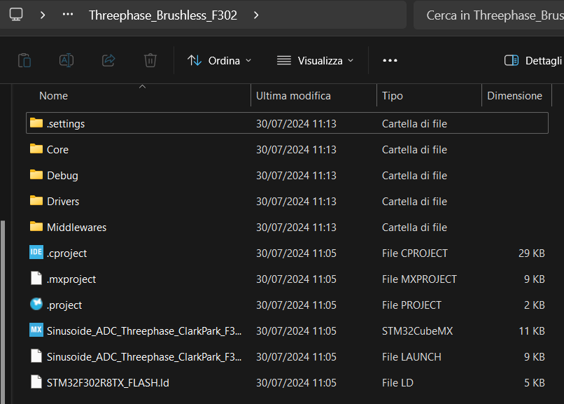Select the Drivers folder name
The image size is (564, 404).
[63, 202]
